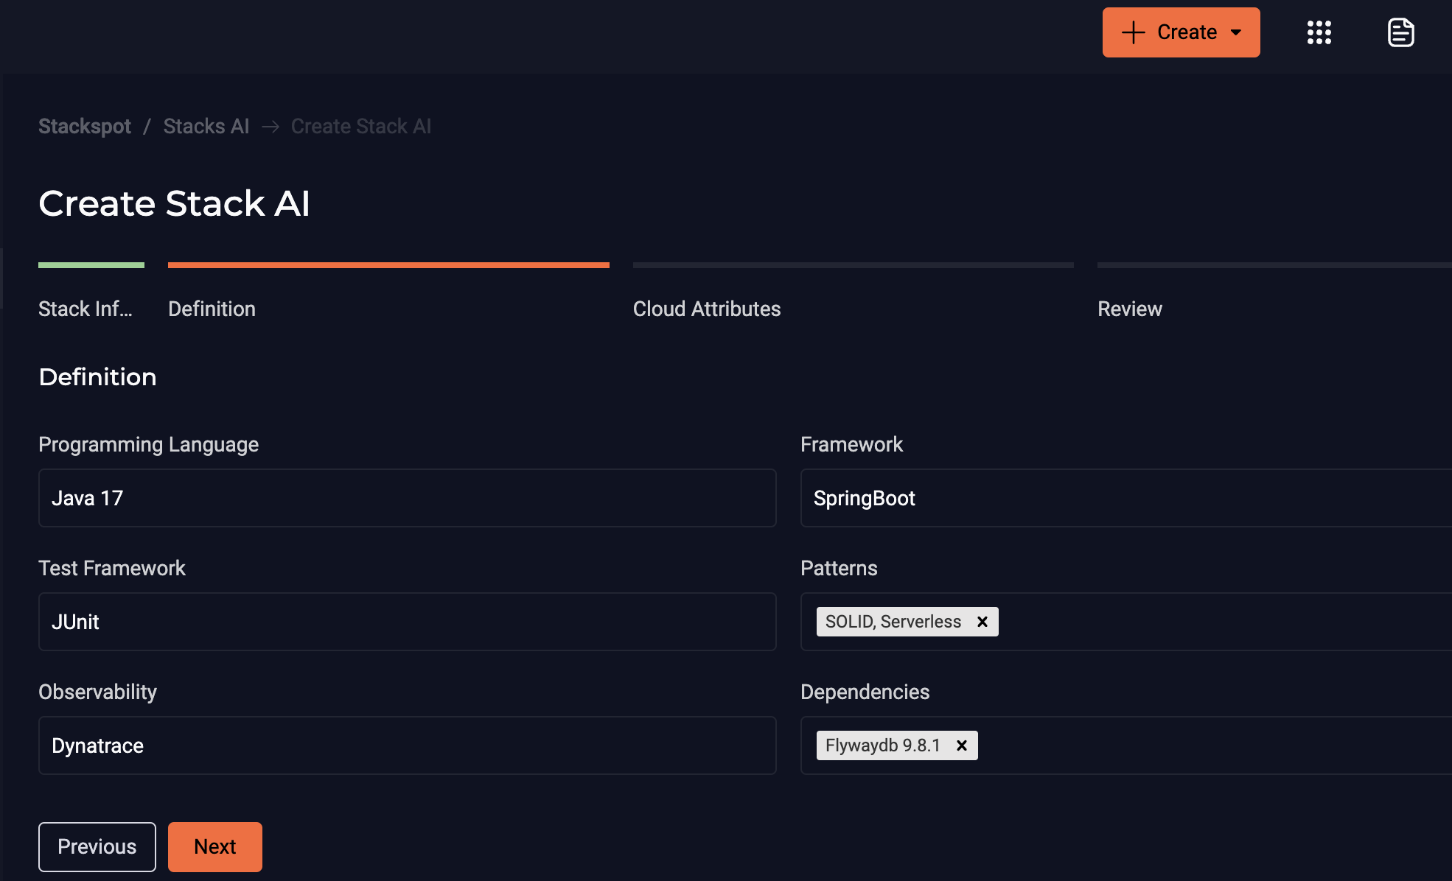Select the Dynatrace Observability field
Viewport: 1452px width, 881px height.
pyautogui.click(x=406, y=745)
